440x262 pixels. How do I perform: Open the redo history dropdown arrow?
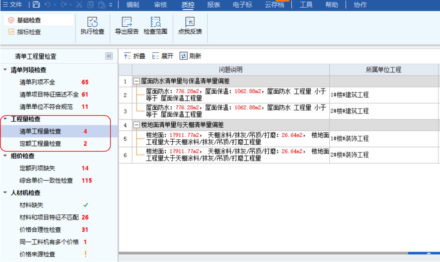[70, 5]
